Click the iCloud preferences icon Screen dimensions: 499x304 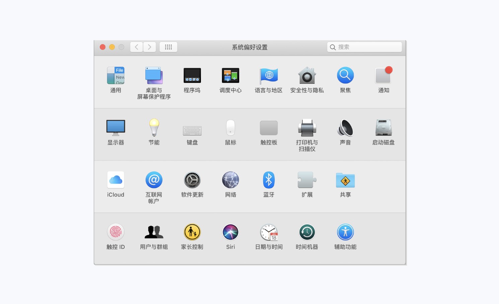point(116,180)
